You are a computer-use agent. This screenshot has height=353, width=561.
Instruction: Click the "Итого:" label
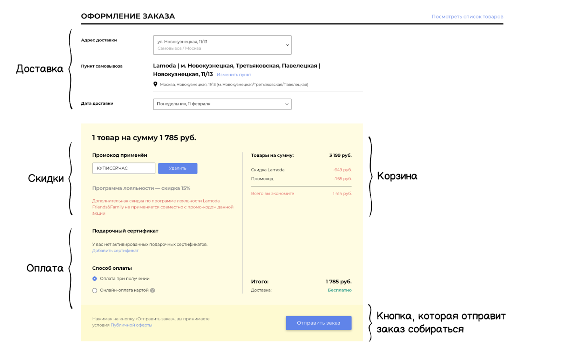pyautogui.click(x=260, y=282)
